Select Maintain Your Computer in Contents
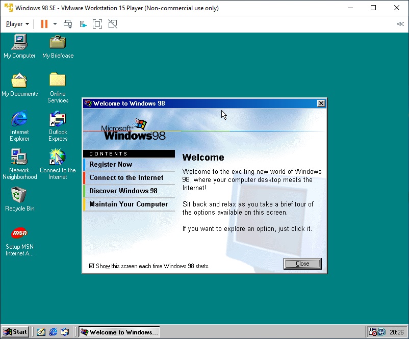409x339 pixels. (129, 204)
